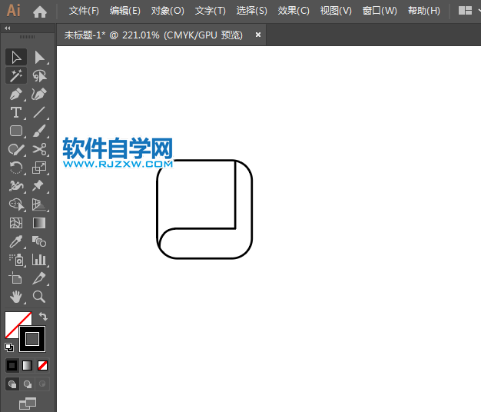Select the Scissors tool
Screen dimensions: 481x412
click(x=39, y=149)
